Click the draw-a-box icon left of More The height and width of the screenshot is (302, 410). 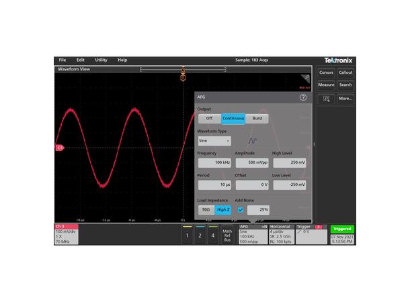click(x=326, y=98)
